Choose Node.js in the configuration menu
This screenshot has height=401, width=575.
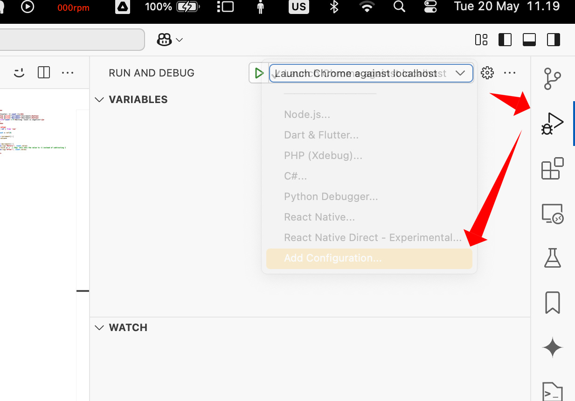[x=306, y=114]
